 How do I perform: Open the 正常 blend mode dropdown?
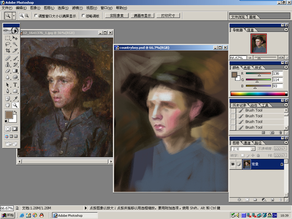click(x=253, y=149)
